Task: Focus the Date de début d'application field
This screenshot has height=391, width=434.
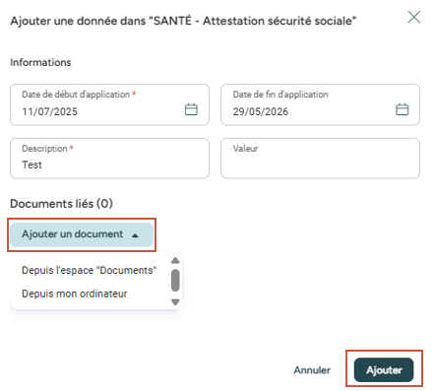Action: click(x=109, y=104)
